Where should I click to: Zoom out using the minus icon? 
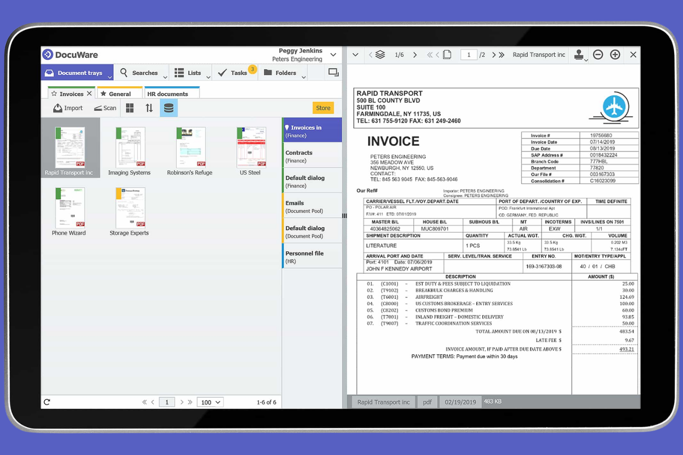coord(598,54)
